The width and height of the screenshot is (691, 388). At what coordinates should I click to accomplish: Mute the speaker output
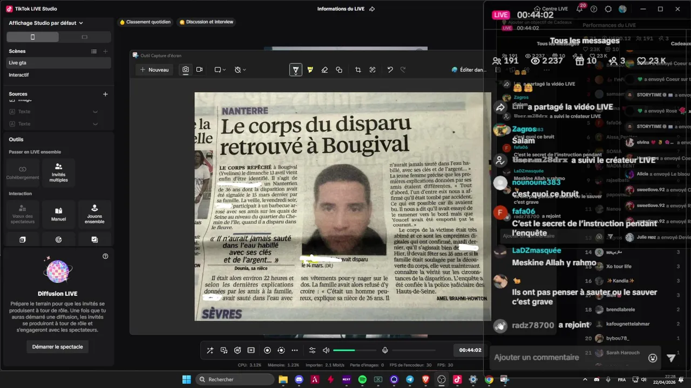pyautogui.click(x=326, y=350)
